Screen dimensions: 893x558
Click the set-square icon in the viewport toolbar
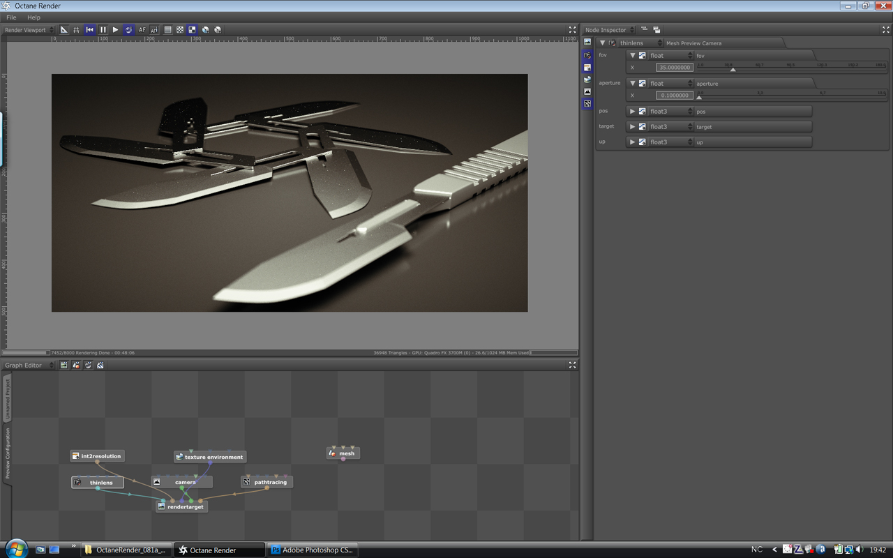[x=64, y=30]
